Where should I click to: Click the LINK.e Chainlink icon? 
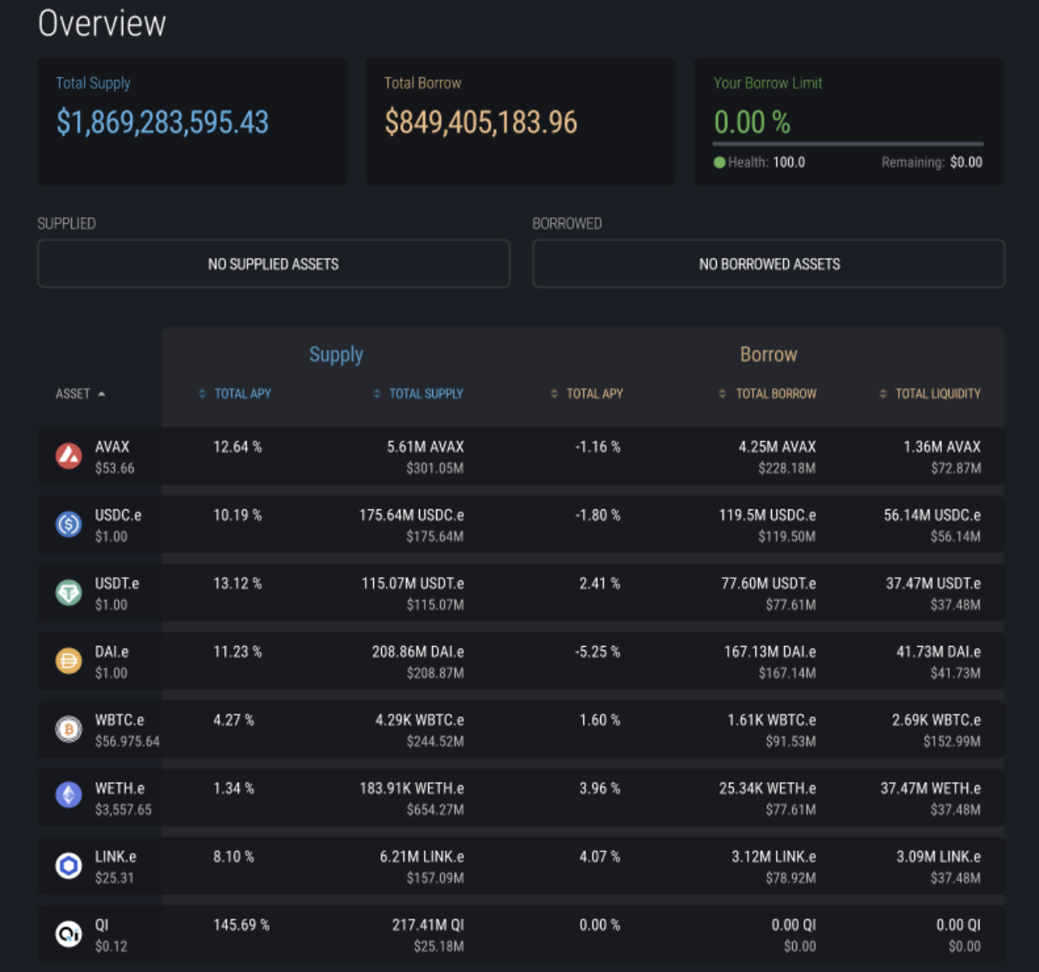pyautogui.click(x=69, y=865)
